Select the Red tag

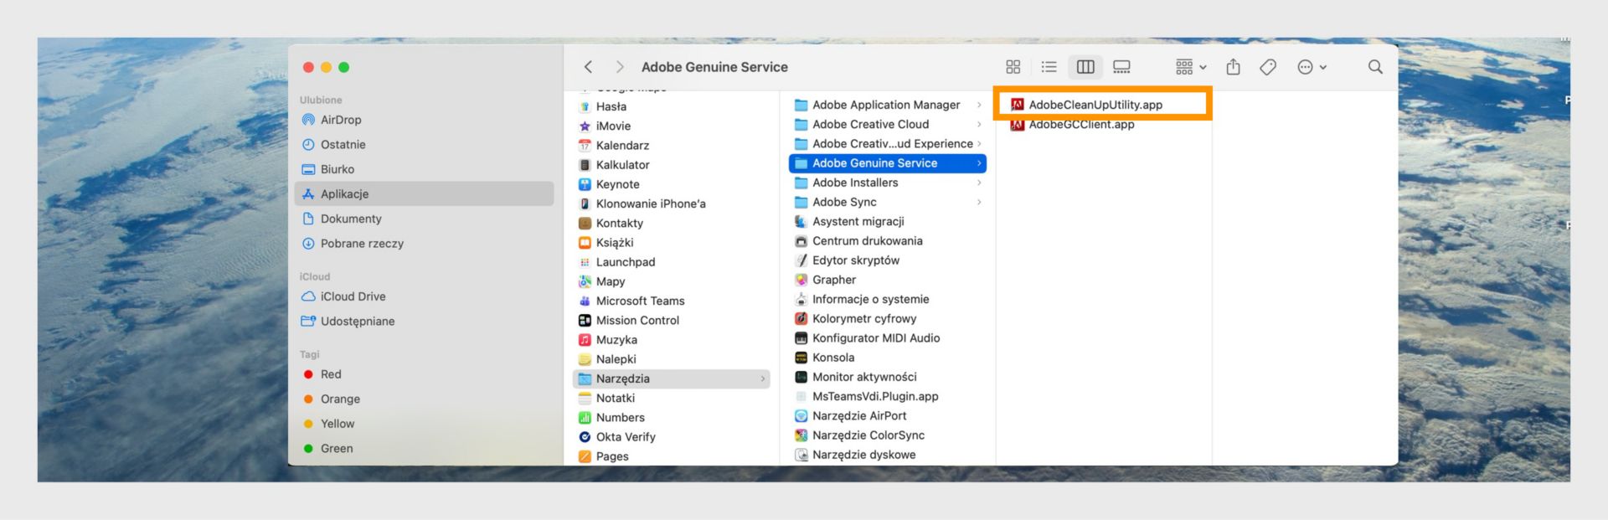pyautogui.click(x=424, y=374)
